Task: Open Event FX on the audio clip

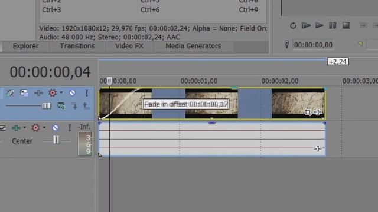Action: click(318, 149)
